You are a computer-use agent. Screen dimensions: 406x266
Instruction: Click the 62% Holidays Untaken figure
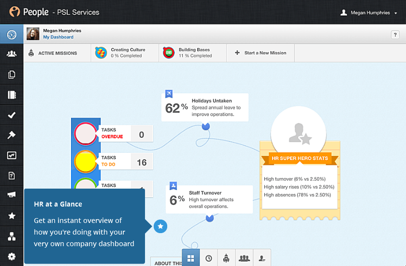176,108
